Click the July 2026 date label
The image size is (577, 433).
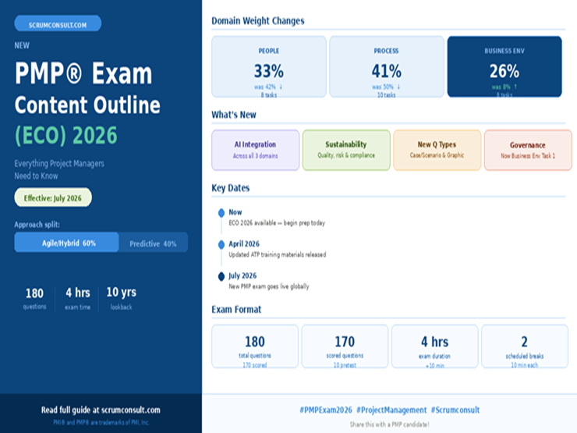pos(242,275)
